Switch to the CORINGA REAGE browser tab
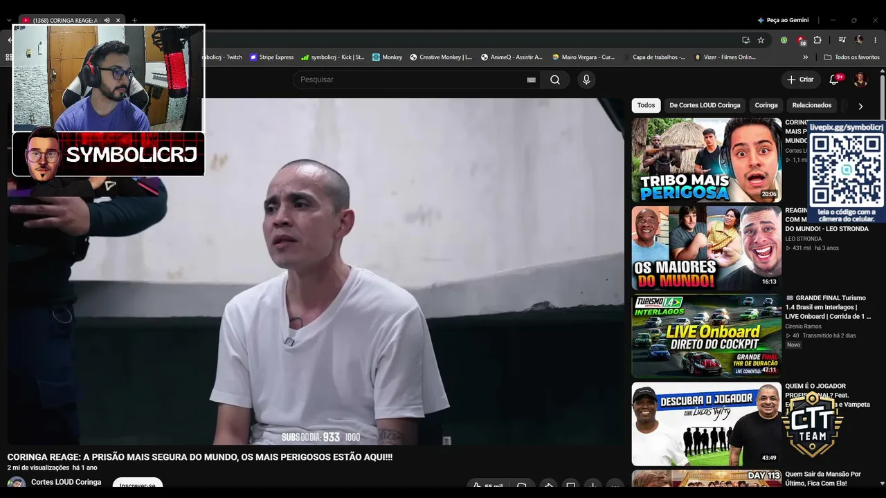The height and width of the screenshot is (498, 886). click(65, 21)
